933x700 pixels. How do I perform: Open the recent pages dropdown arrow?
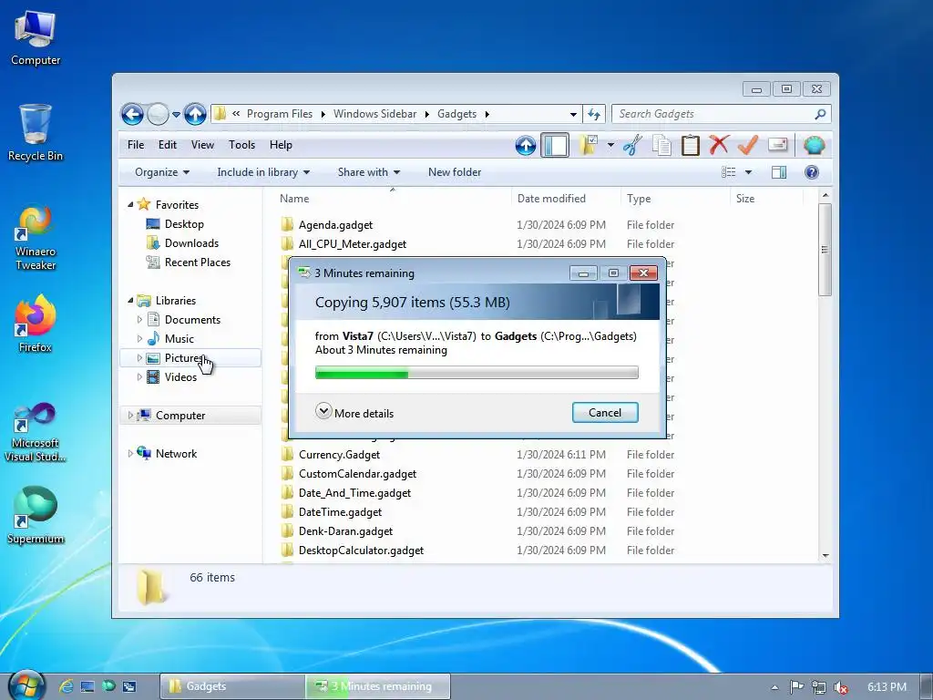(x=176, y=114)
